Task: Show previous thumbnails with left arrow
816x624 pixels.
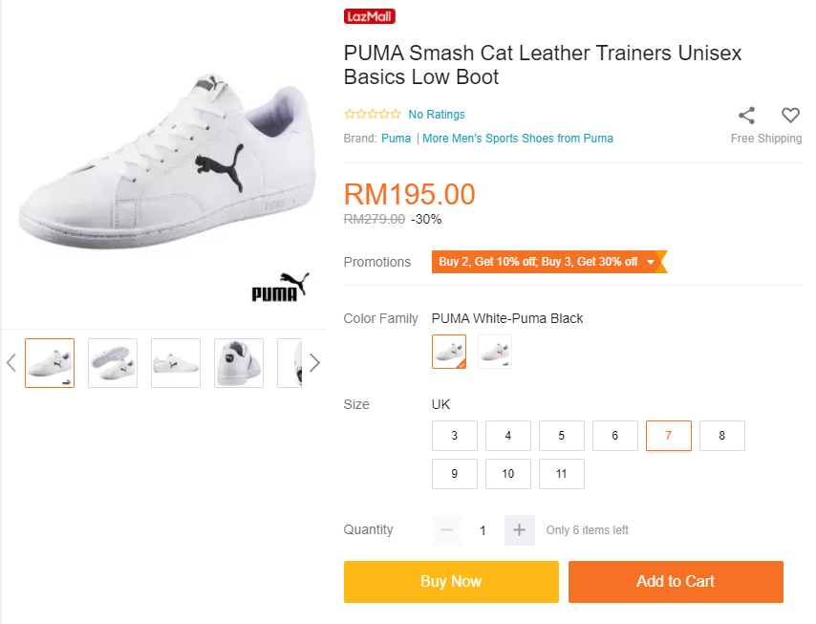Action: pos(11,363)
